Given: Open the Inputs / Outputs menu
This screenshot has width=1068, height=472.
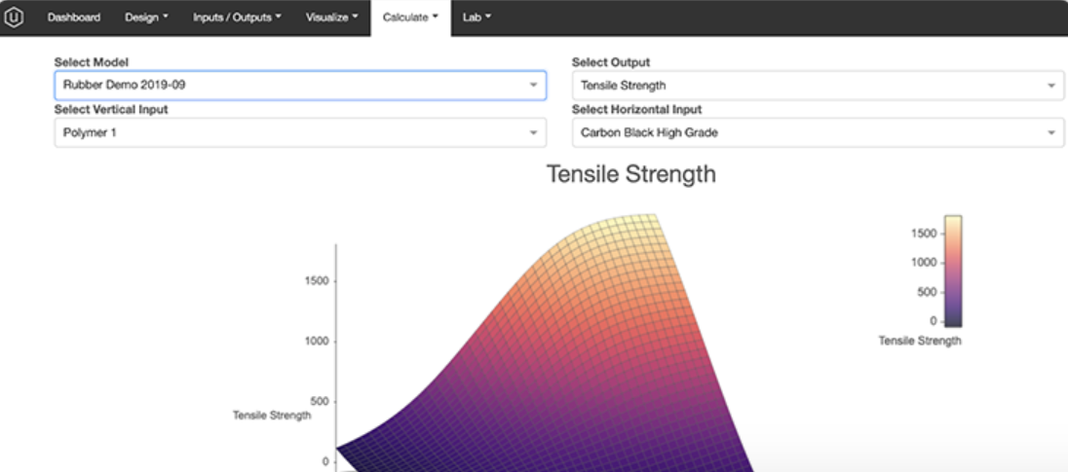Looking at the screenshot, I should coord(237,18).
